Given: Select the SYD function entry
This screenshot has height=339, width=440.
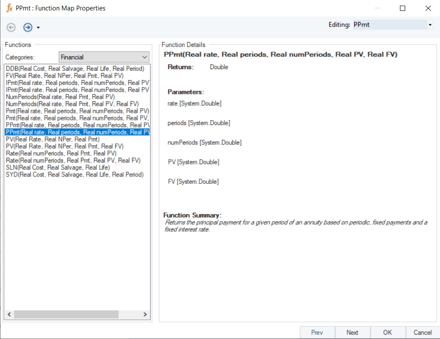Looking at the screenshot, I should pos(74,174).
